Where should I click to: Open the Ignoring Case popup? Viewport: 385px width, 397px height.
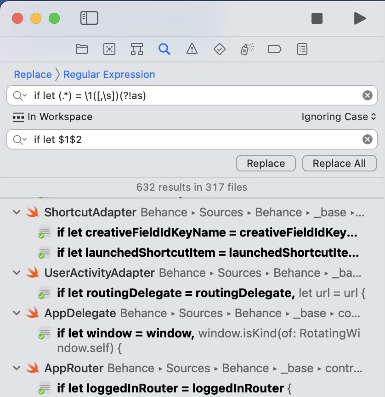click(x=339, y=117)
